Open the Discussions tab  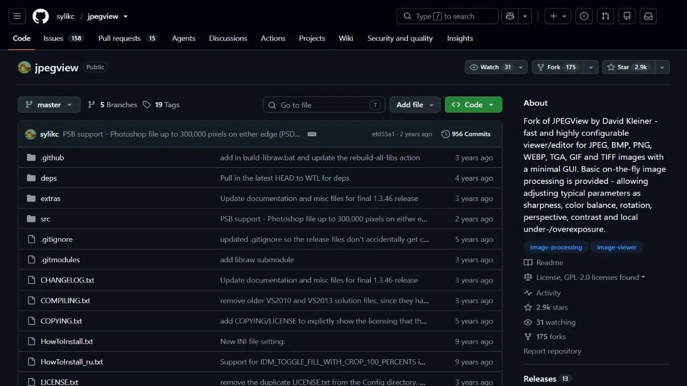(x=228, y=38)
